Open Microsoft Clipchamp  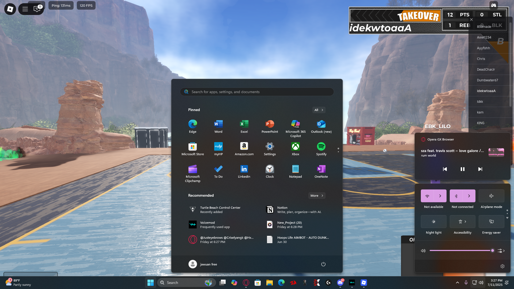192,173
